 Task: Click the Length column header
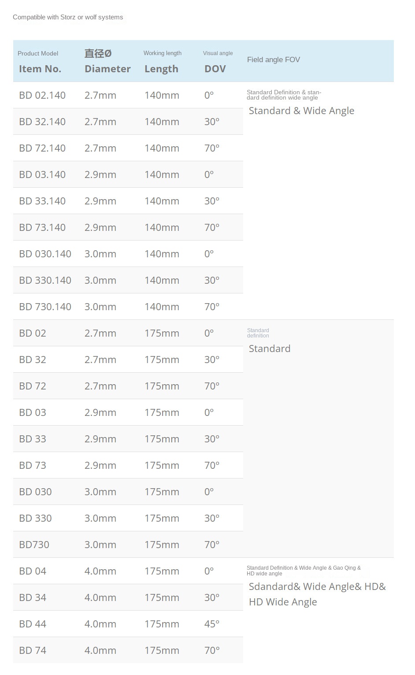point(161,69)
